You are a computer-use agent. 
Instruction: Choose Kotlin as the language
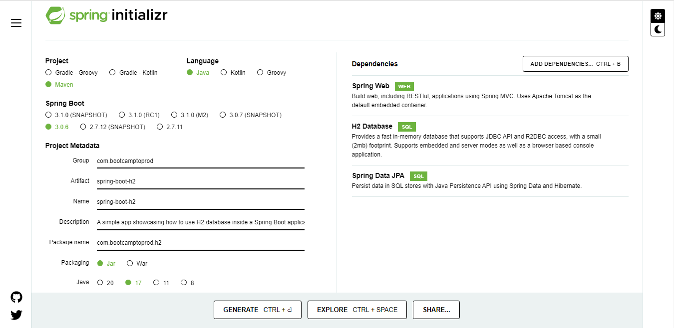click(x=224, y=72)
